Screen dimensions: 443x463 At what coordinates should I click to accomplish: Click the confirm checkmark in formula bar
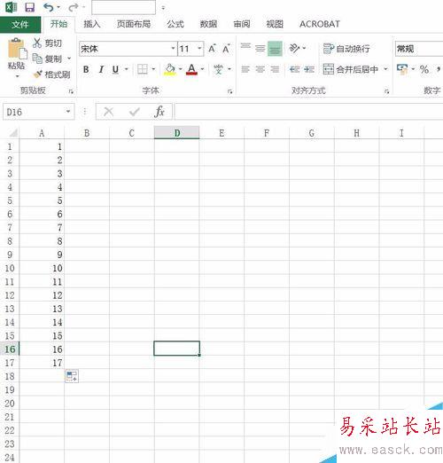pyautogui.click(x=135, y=112)
